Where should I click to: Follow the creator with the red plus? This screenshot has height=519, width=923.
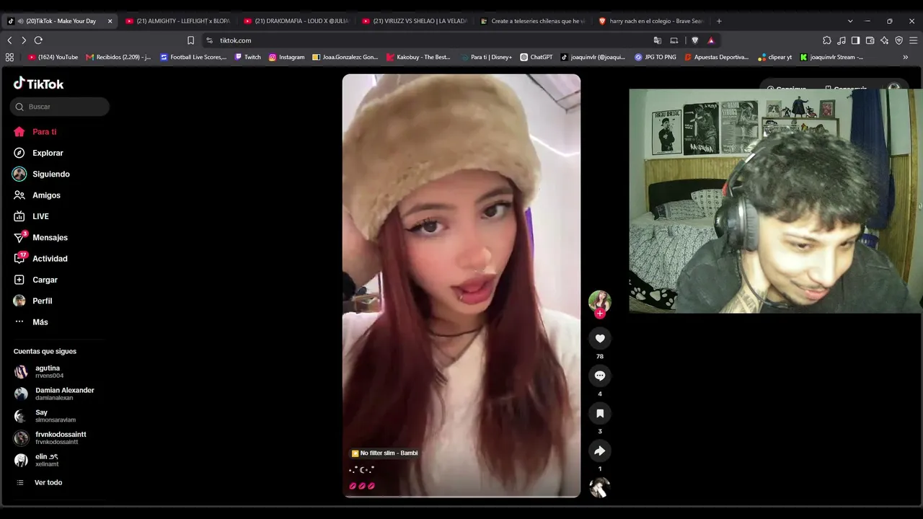click(600, 314)
